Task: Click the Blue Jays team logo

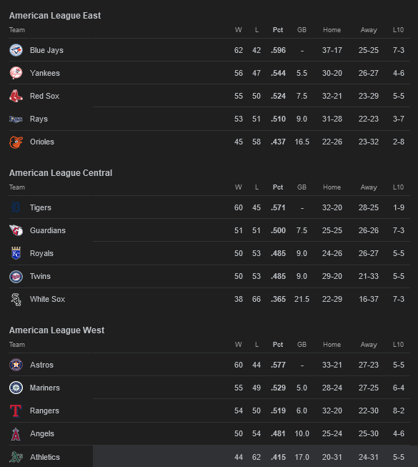Action: pos(16,50)
